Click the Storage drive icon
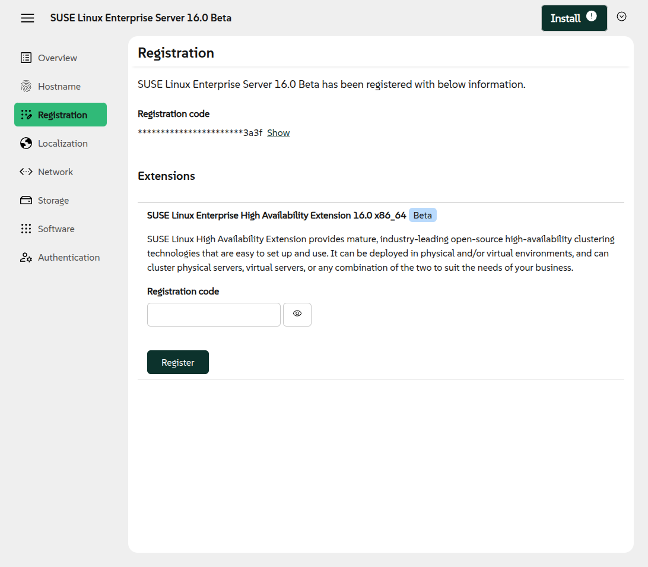This screenshot has width=648, height=567. point(26,200)
